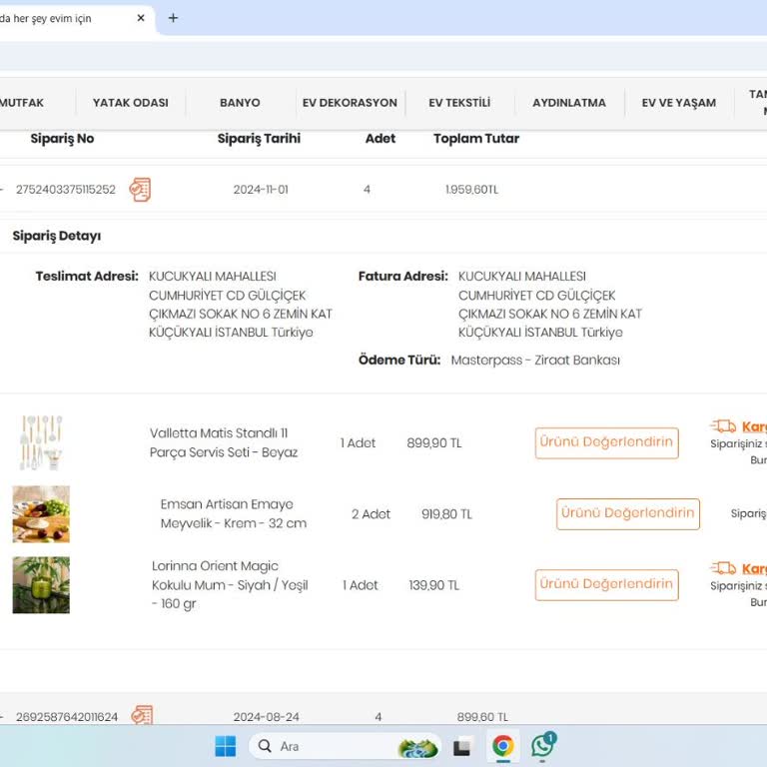Open the MUTFAK category menu

pos(22,103)
